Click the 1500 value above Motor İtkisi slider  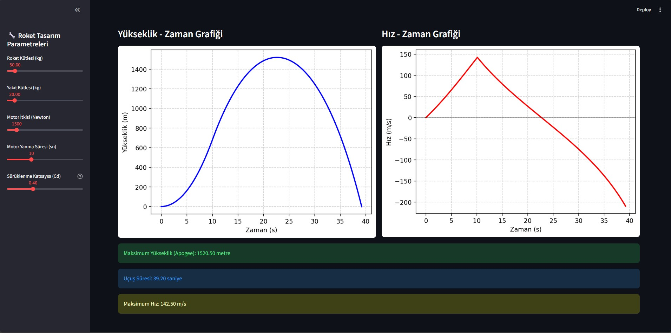(17, 124)
